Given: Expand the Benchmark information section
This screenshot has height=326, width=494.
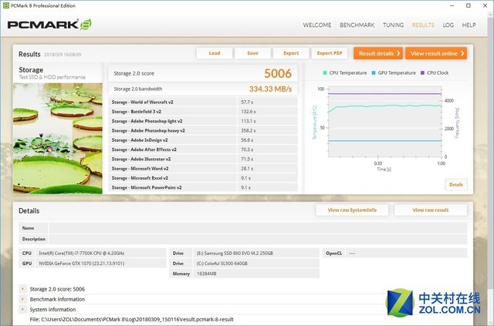Looking at the screenshot, I should point(22,299).
